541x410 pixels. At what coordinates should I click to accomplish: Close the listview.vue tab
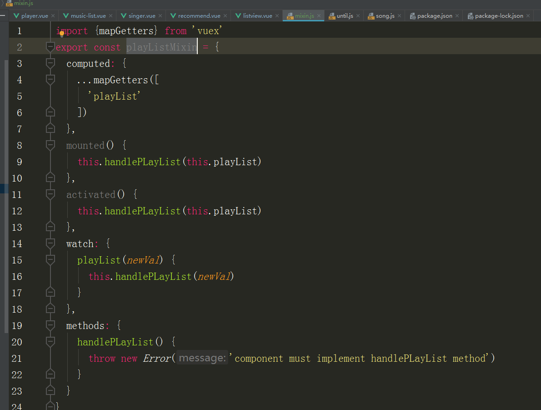(277, 16)
